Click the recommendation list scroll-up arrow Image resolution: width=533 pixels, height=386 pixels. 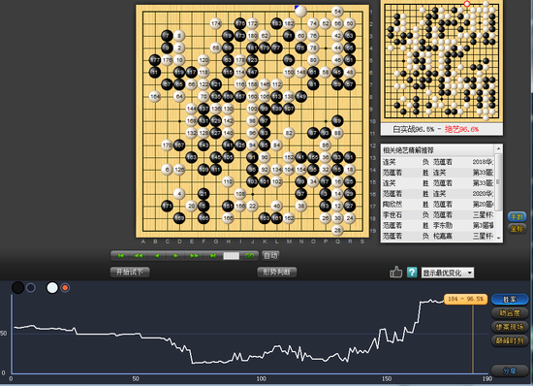tap(499, 148)
